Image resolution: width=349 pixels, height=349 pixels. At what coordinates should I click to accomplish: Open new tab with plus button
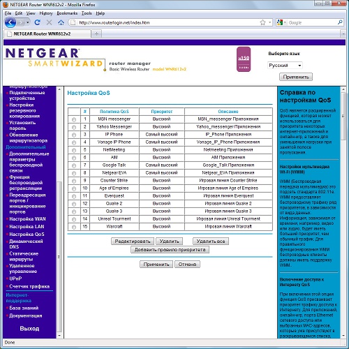coord(96,34)
